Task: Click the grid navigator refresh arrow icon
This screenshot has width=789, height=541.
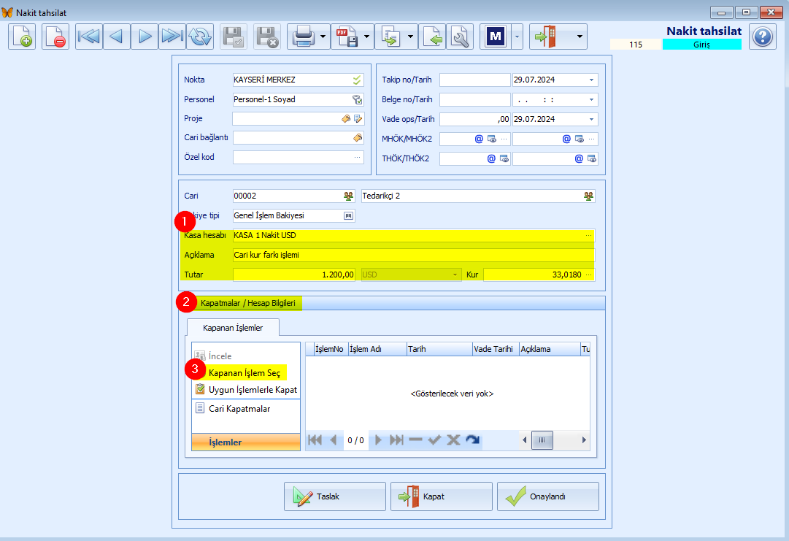Action: (472, 440)
